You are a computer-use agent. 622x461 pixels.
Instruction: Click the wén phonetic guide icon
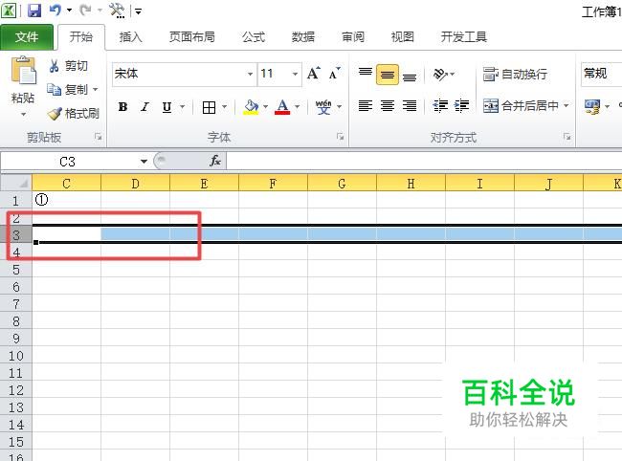(323, 107)
